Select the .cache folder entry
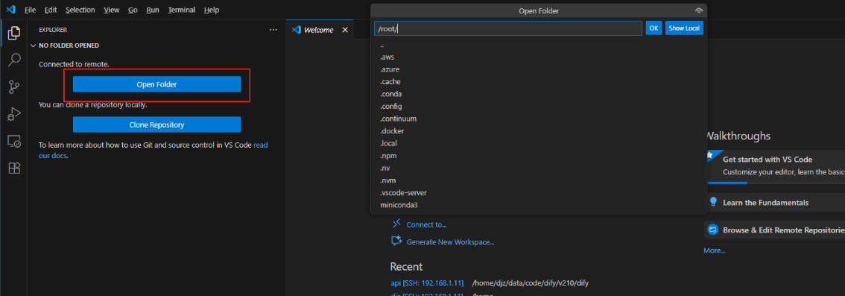This screenshot has width=845, height=296. [x=539, y=81]
